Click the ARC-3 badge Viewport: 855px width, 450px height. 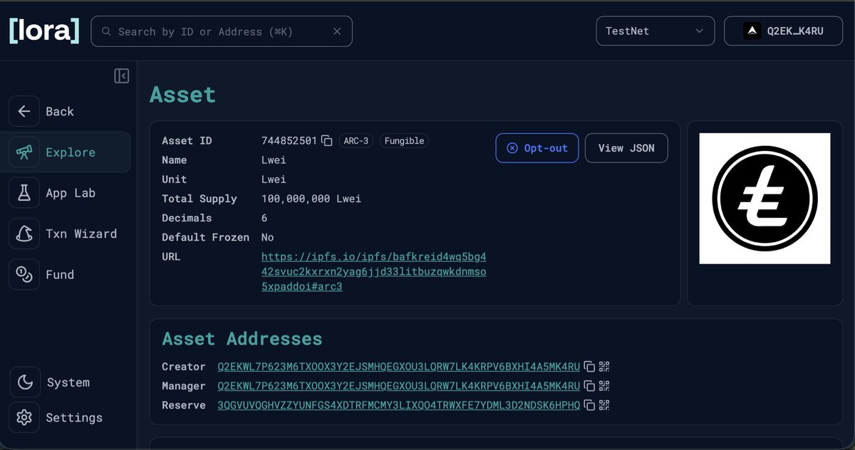(356, 141)
